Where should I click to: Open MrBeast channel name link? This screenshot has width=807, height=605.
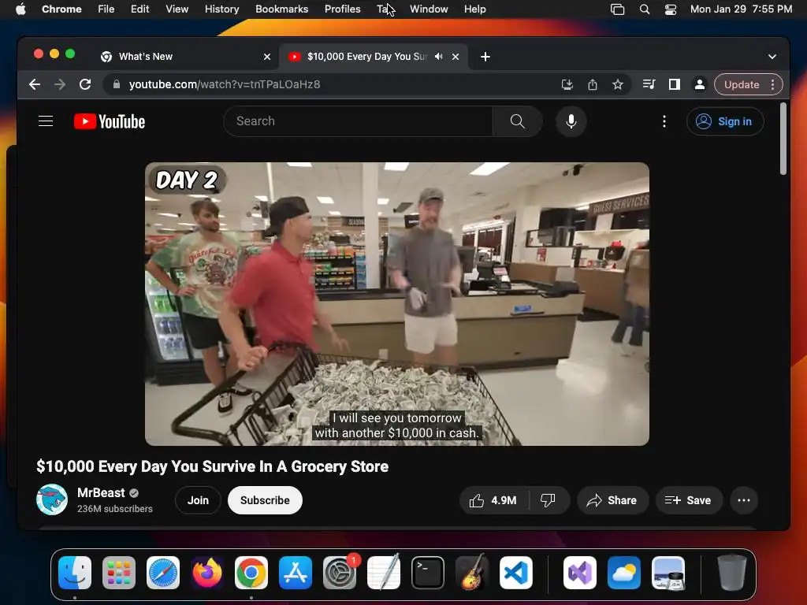point(101,493)
